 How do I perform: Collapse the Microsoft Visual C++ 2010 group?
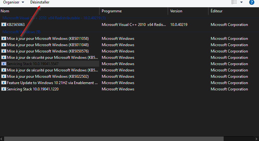coord(54,18)
